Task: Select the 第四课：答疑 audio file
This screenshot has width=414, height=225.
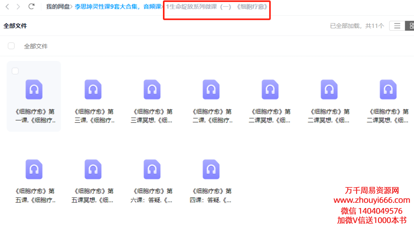Action: click(x=211, y=169)
